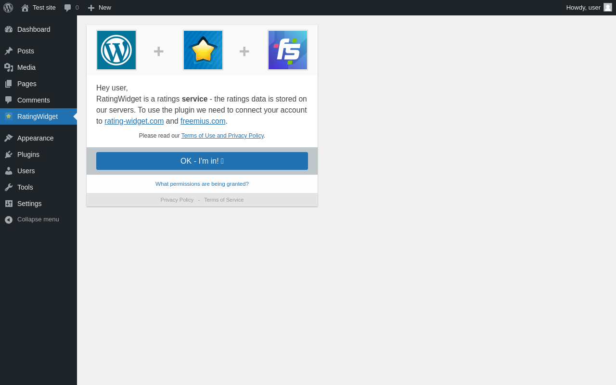Viewport: 616px width, 385px height.
Task: Click the Dashboard gauge icon
Action: click(9, 29)
